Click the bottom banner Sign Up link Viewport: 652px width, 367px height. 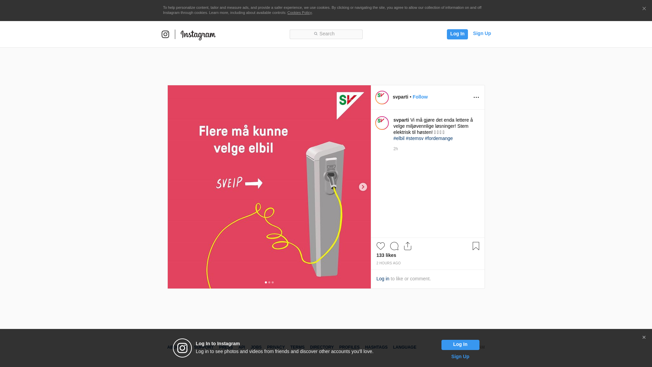tap(460, 356)
